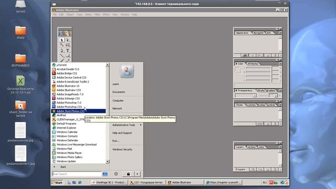Click the power button in Start menu
This screenshot has width=336, height=189.
click(116, 174)
